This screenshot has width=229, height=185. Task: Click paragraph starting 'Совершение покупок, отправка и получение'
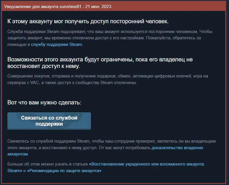click(x=108, y=79)
